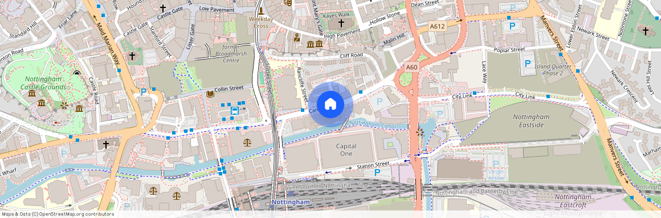Click the Nottingham Eastcroft label
Image resolution: width=661 pixels, height=218 pixels.
click(x=573, y=201)
